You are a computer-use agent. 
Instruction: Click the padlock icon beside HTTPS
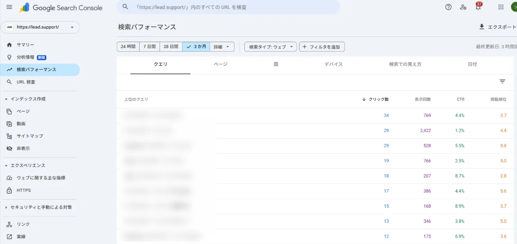point(9,190)
